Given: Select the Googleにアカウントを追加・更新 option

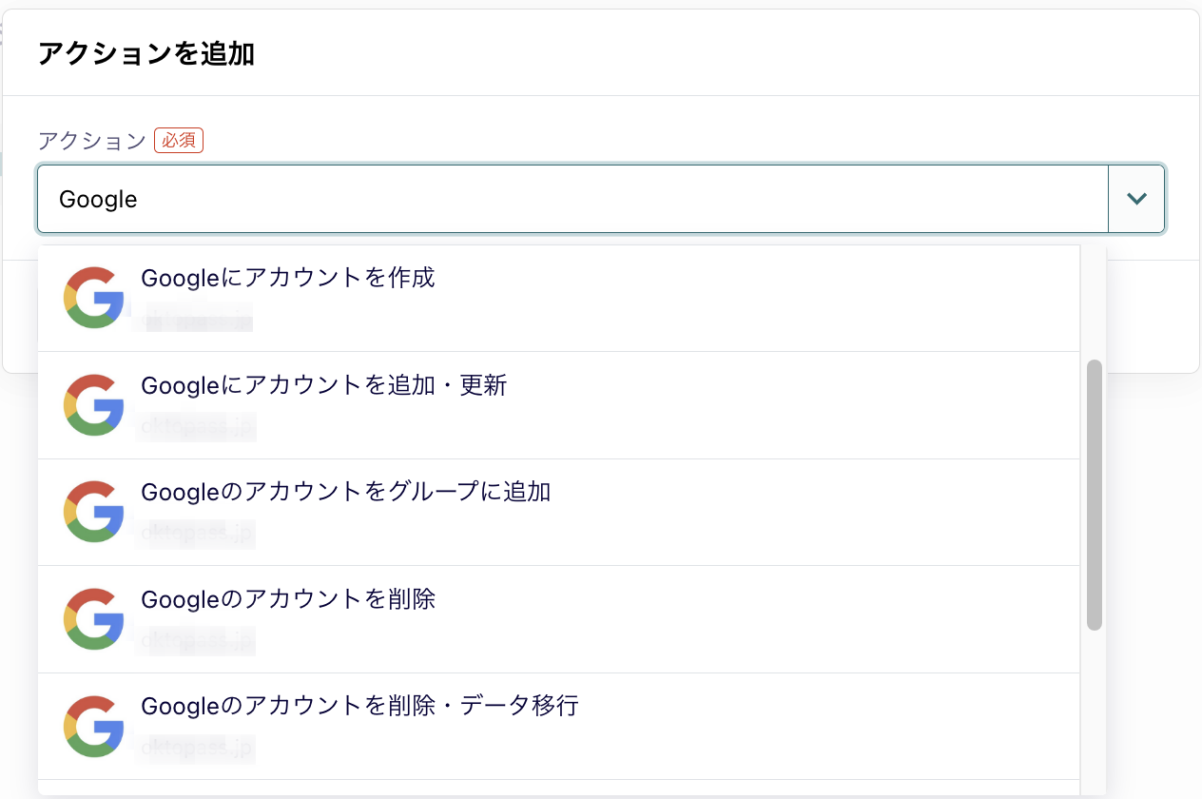Looking at the screenshot, I should pos(323,385).
